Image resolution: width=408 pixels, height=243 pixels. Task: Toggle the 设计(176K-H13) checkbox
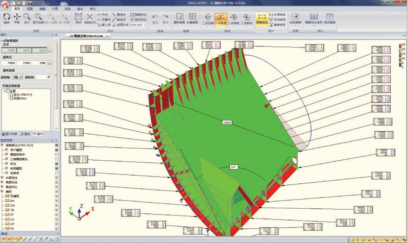click(12, 95)
